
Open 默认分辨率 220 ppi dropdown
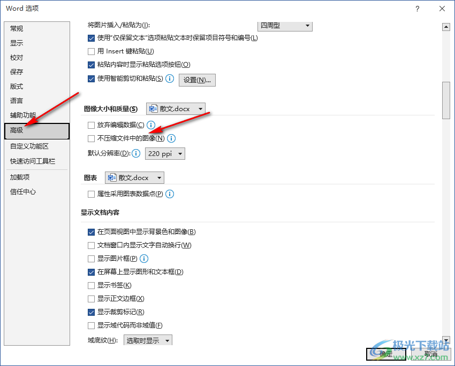[165, 154]
